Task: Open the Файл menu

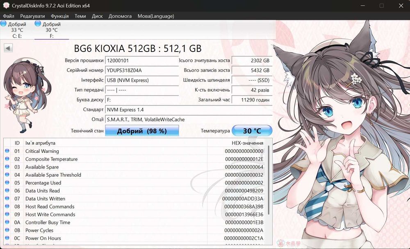Action: click(x=8, y=16)
